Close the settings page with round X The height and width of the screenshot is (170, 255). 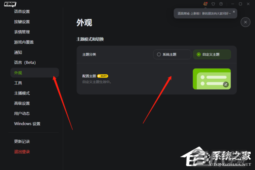point(245,22)
